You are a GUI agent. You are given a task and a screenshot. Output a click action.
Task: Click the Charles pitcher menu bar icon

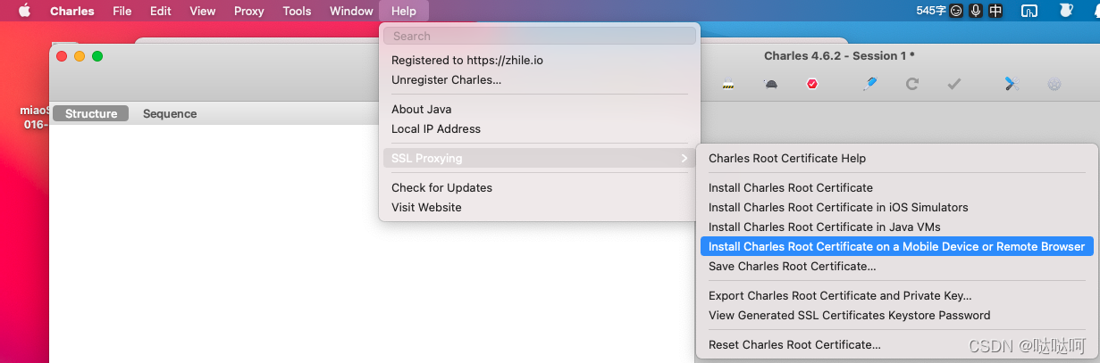(x=1065, y=11)
